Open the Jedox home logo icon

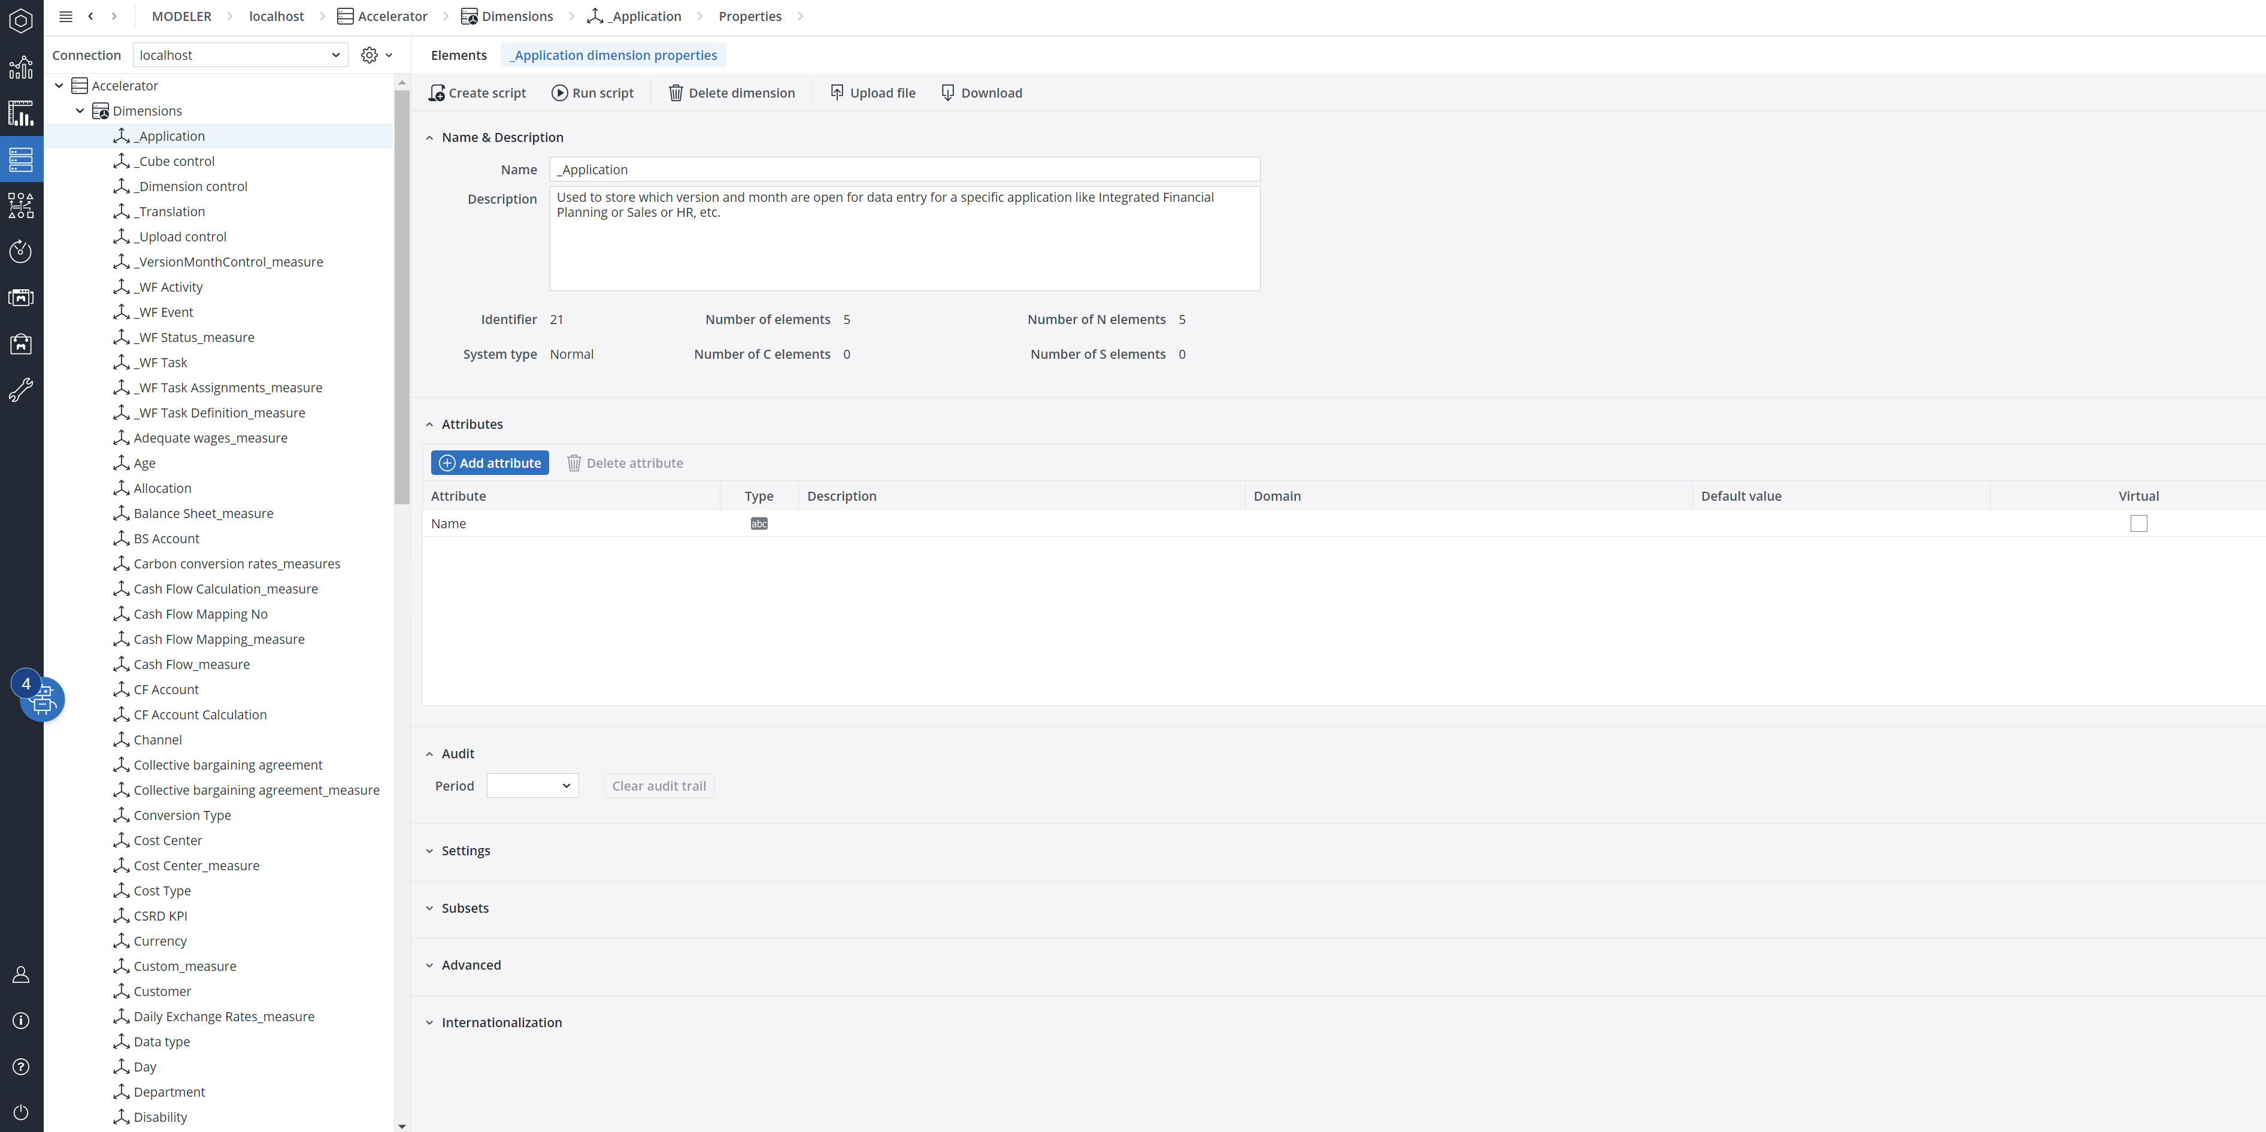coord(21,20)
